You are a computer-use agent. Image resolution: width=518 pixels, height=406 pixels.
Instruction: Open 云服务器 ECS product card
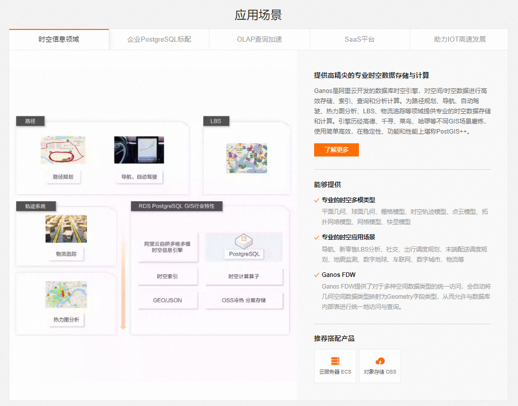335,366
